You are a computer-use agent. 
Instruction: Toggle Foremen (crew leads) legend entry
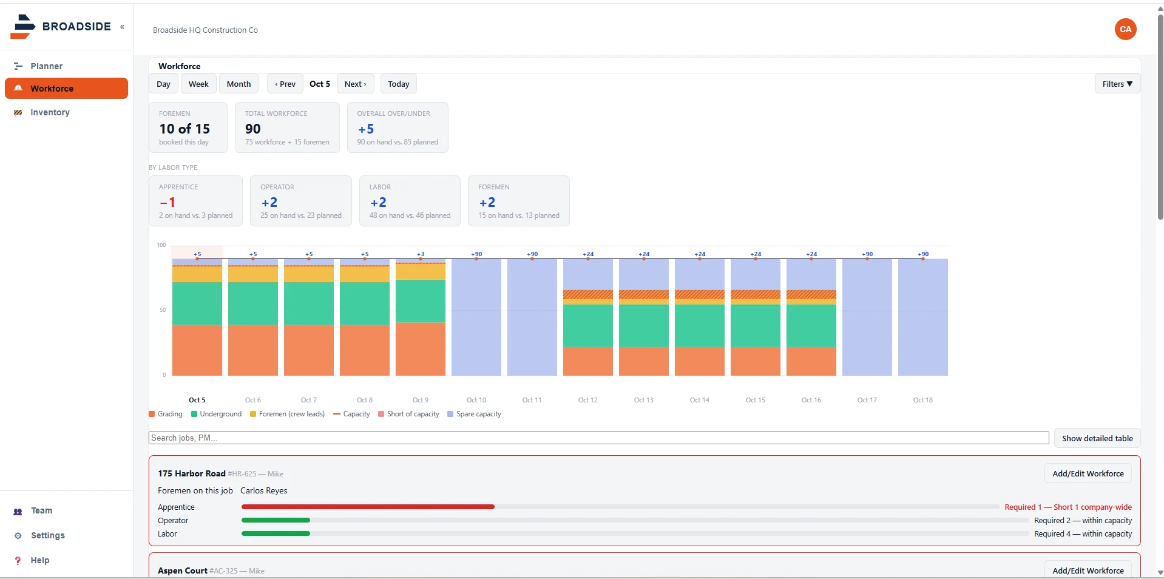pyautogui.click(x=287, y=414)
